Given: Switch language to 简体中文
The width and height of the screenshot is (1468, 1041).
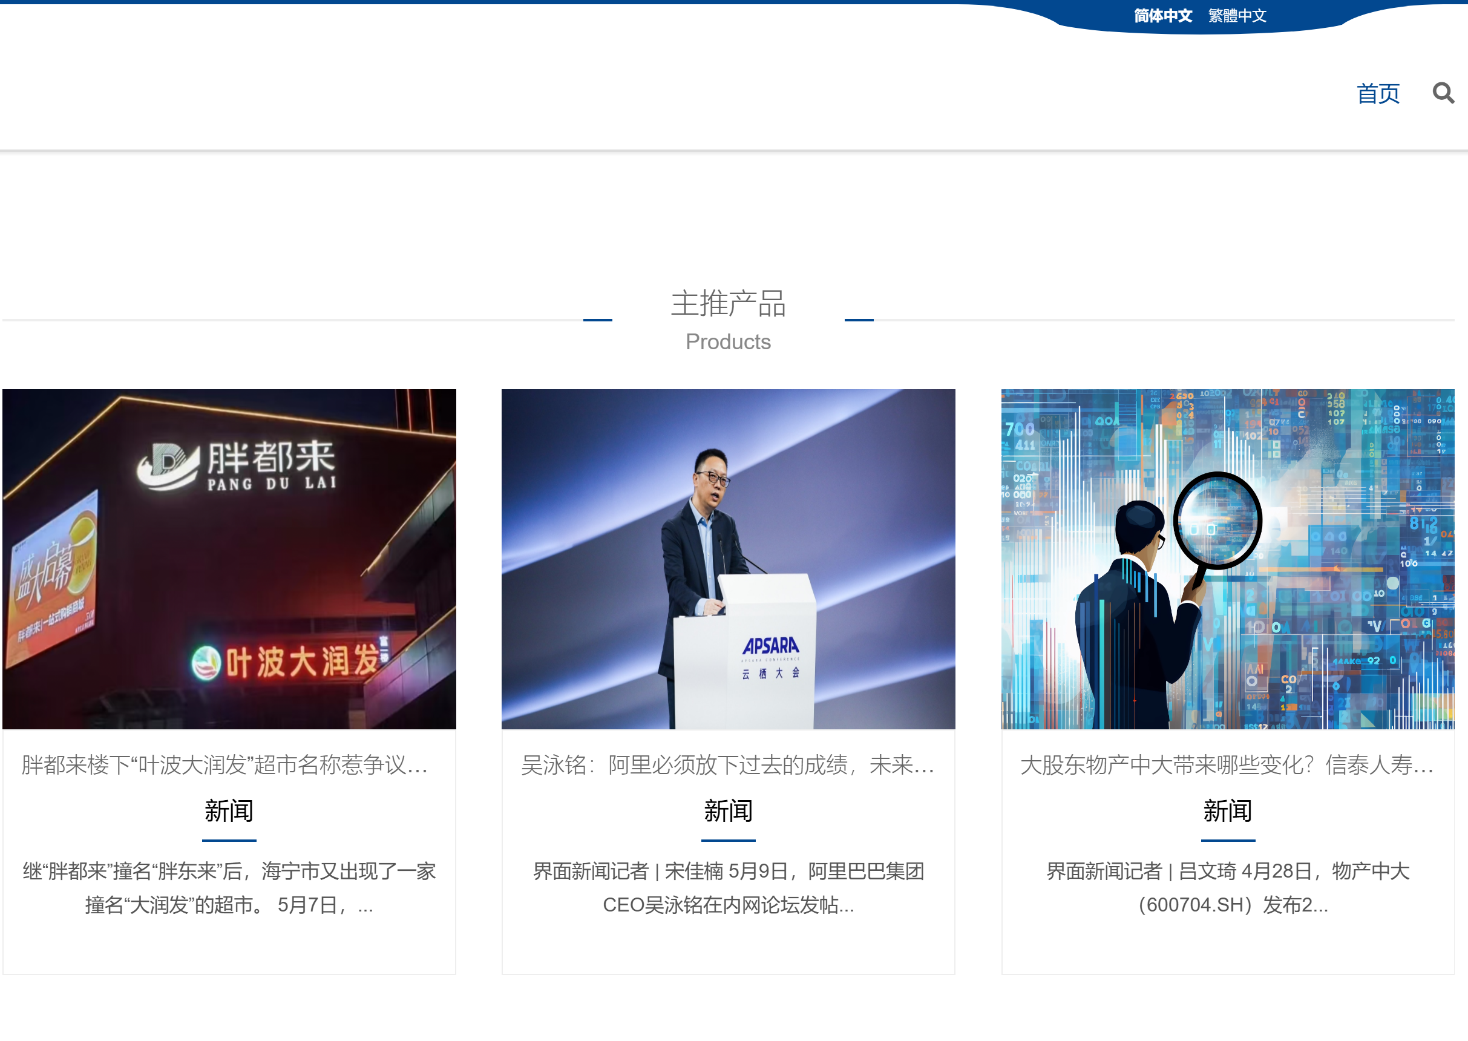Looking at the screenshot, I should (x=1162, y=15).
